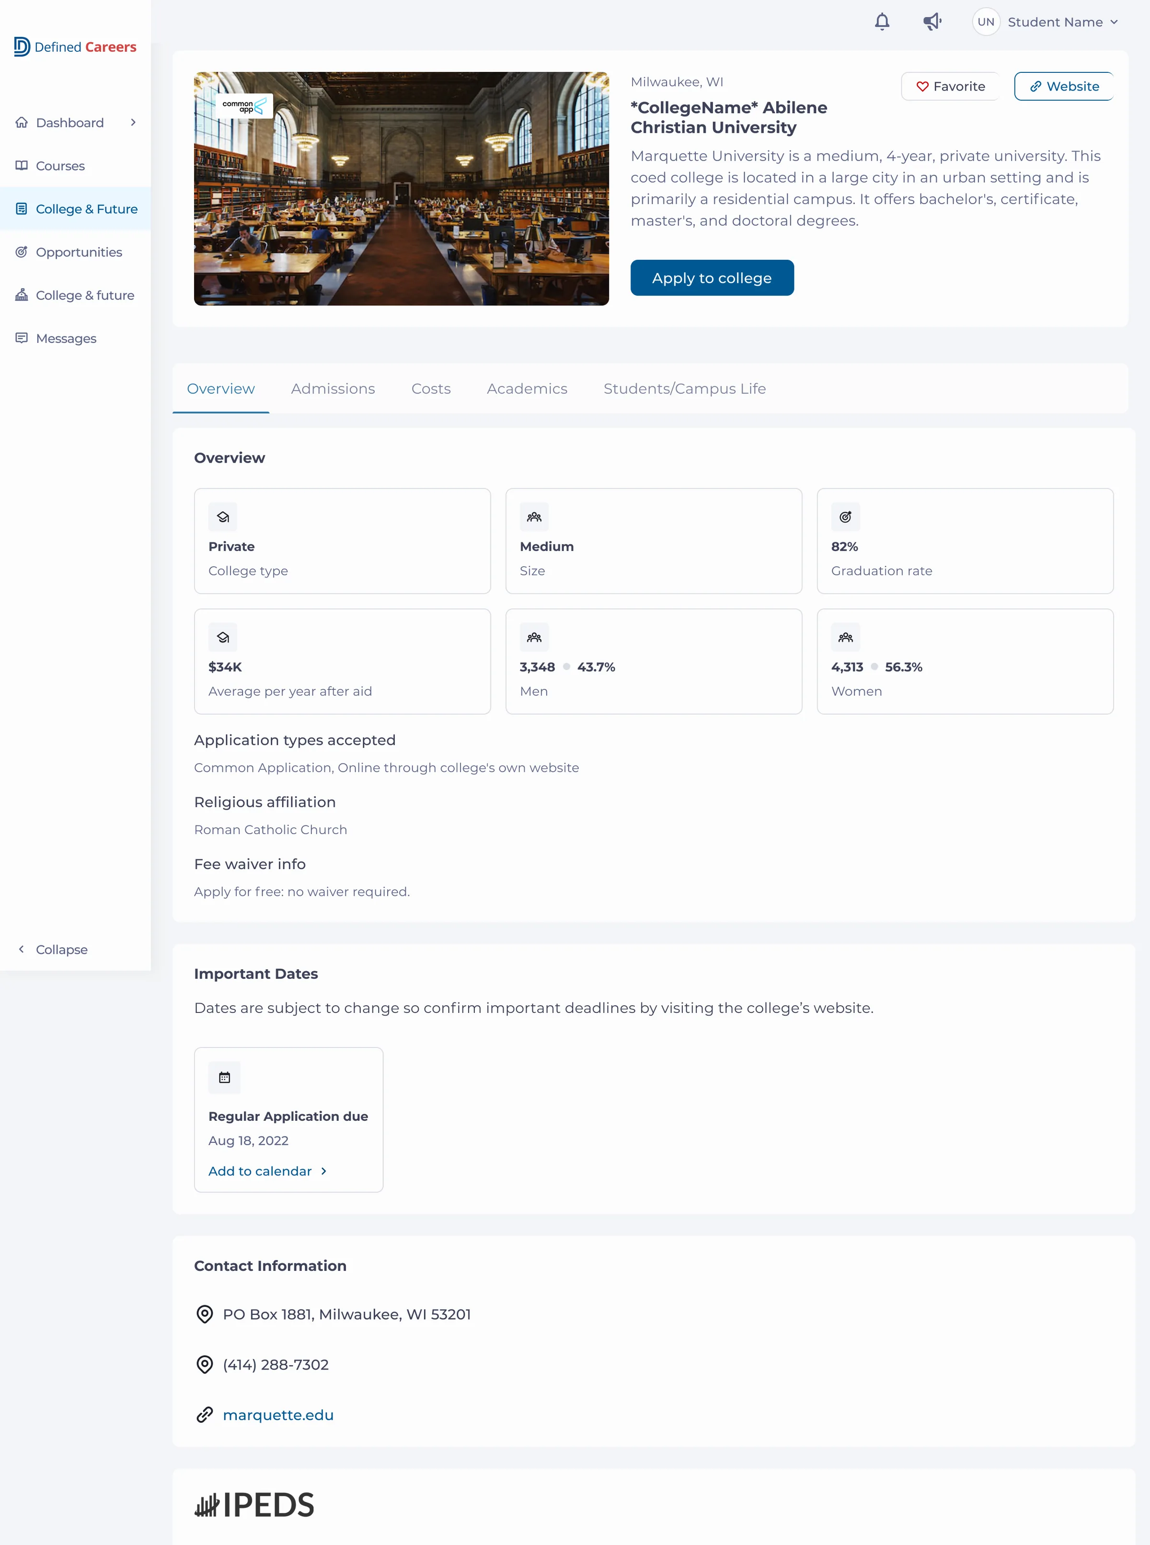Click the calendar icon in Regular Application card
Screen dimensions: 1150x1545
click(224, 1078)
